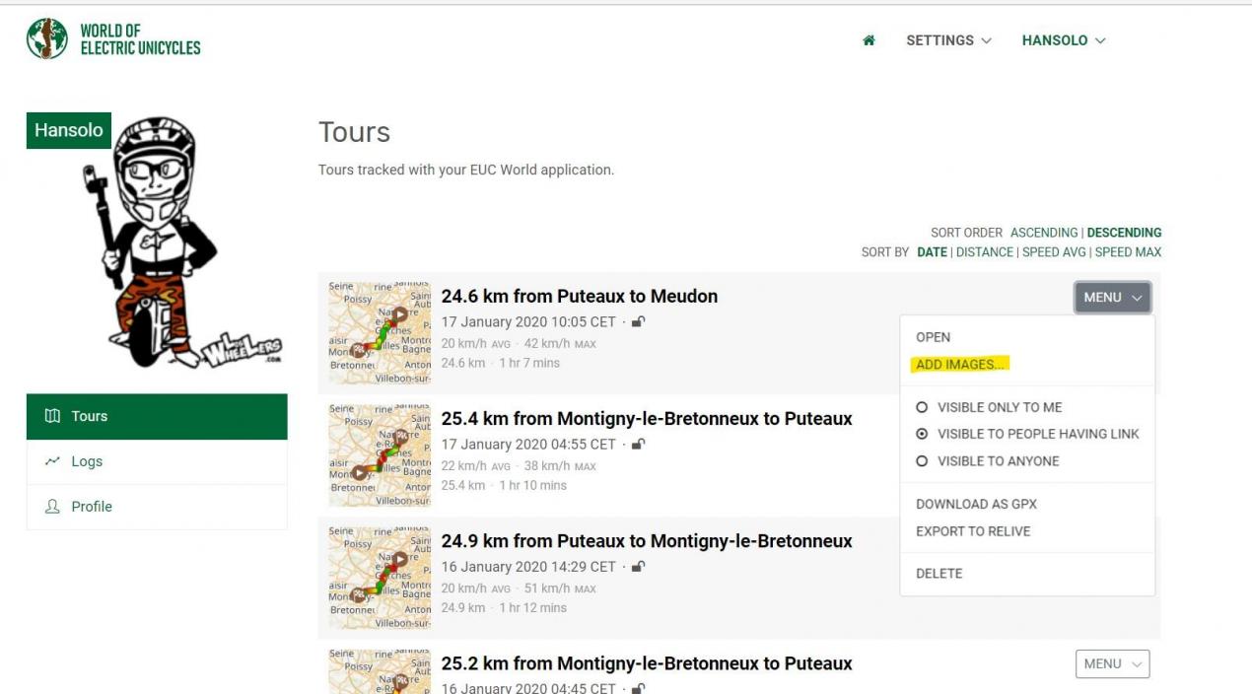Click the unlocked padlock icon on Puteaux to Meudon tour
Screen dimensions: 1252x694
639,321
